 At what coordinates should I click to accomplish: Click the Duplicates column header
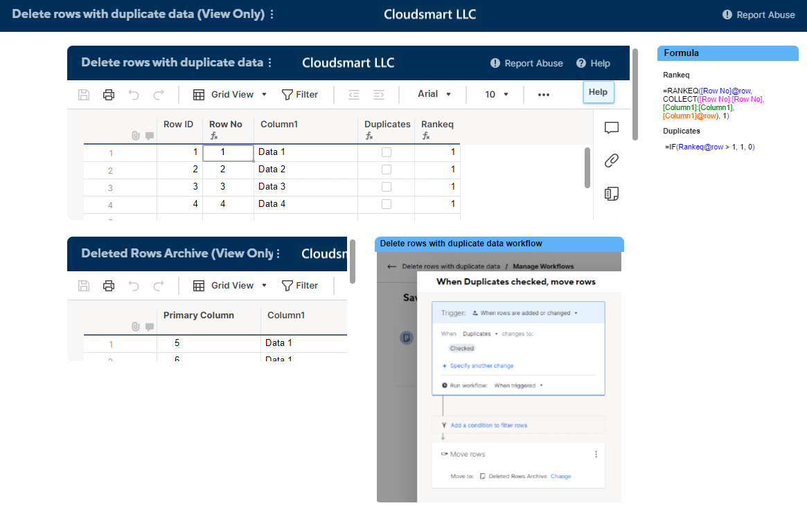coord(387,125)
